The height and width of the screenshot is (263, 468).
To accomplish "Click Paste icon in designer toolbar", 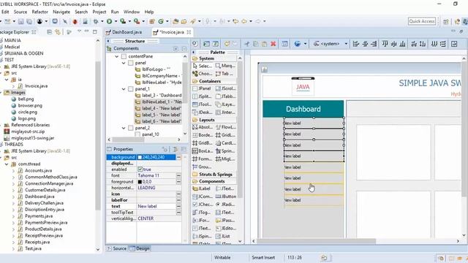I will click(x=265, y=44).
